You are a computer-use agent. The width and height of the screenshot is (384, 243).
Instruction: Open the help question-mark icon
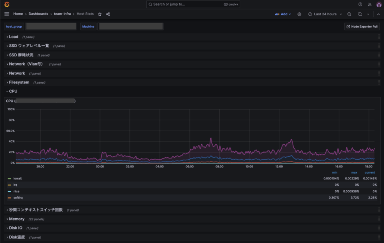(360, 4)
